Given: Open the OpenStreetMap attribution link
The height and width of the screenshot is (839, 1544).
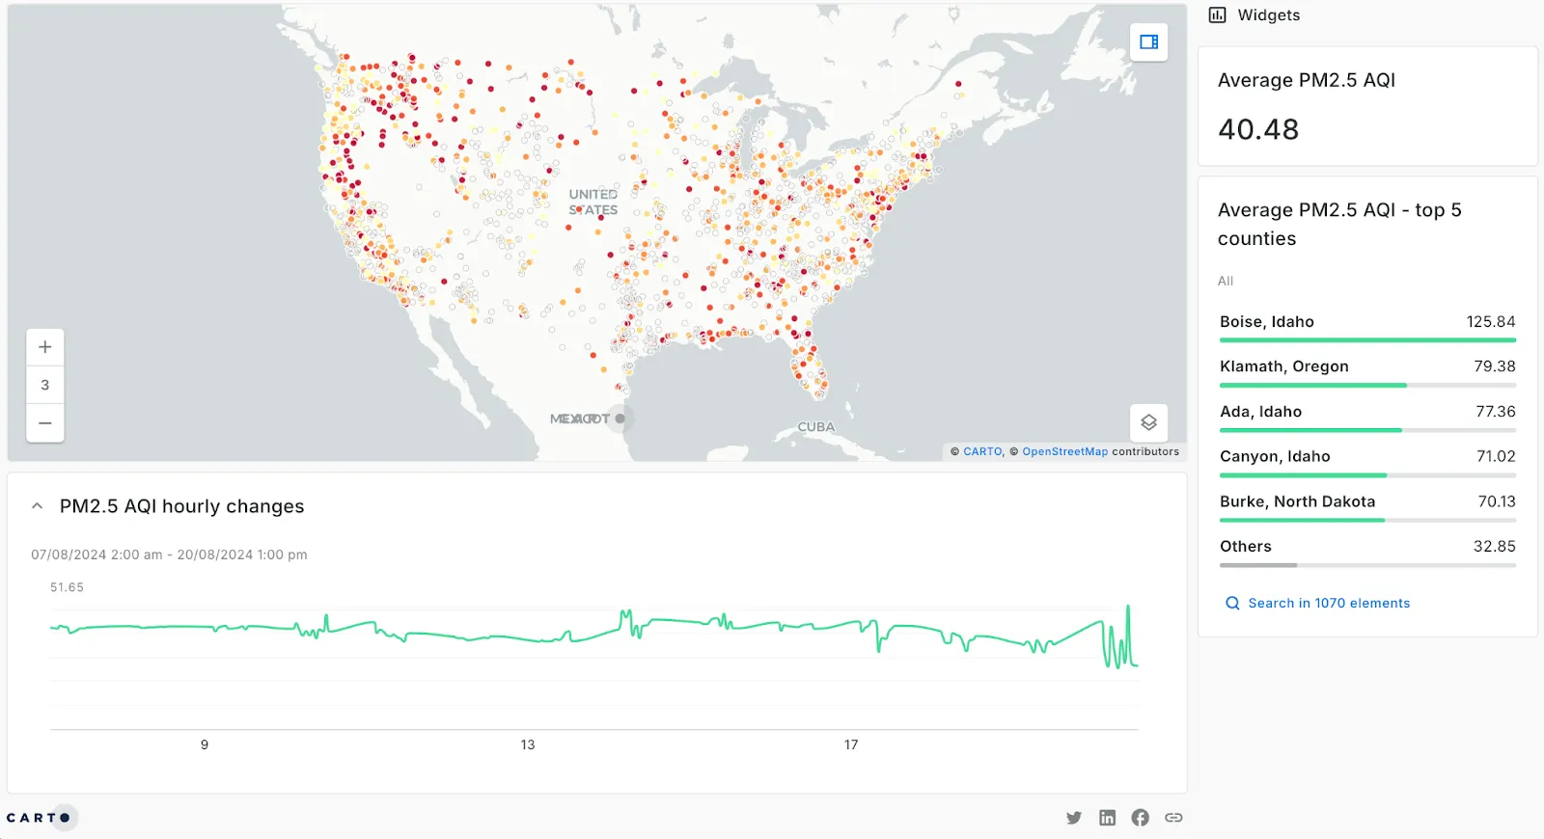Looking at the screenshot, I should (x=1064, y=451).
